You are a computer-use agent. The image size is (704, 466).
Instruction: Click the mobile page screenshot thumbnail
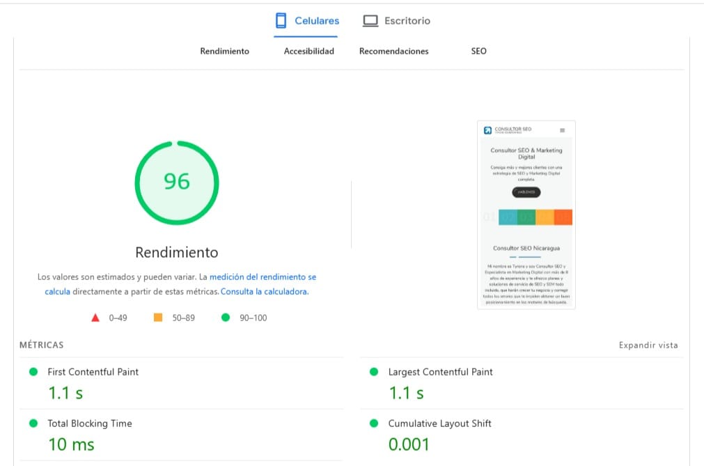526,215
